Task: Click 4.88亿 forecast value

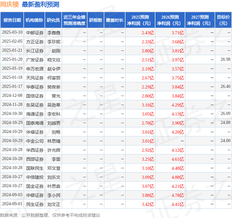Action: point(178,177)
